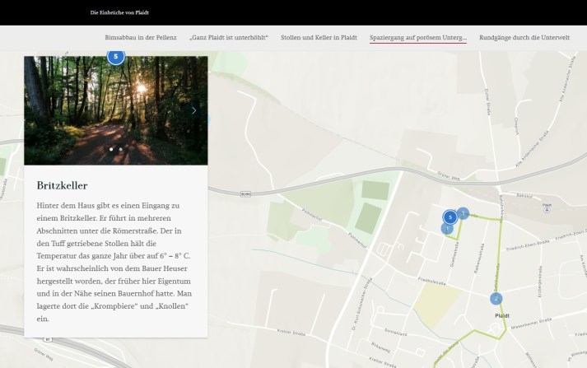The width and height of the screenshot is (587, 368).
Task: Select the first carousel dot indicator
Action: pyautogui.click(x=111, y=149)
